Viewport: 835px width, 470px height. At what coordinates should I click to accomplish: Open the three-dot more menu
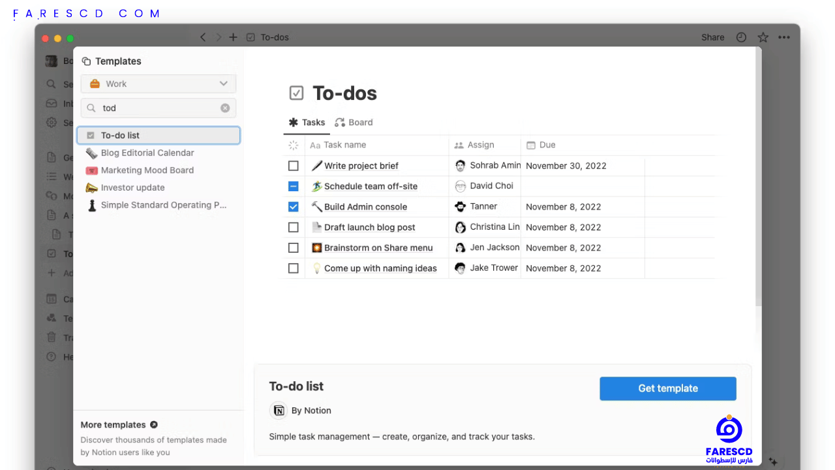(783, 37)
